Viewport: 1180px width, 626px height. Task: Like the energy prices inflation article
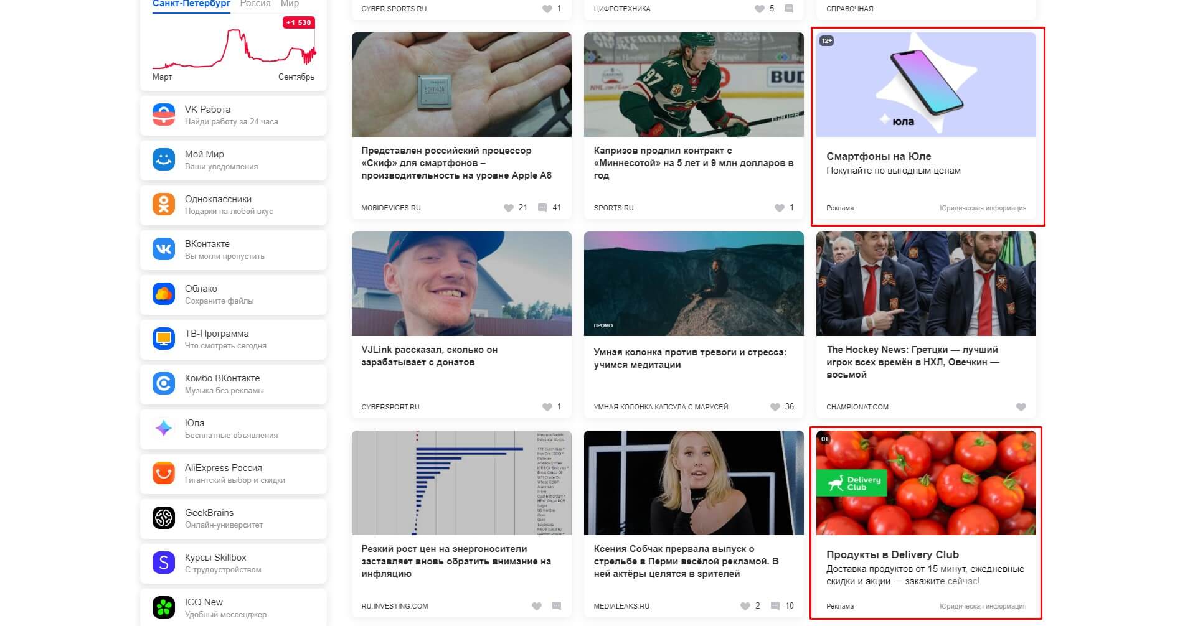537,606
